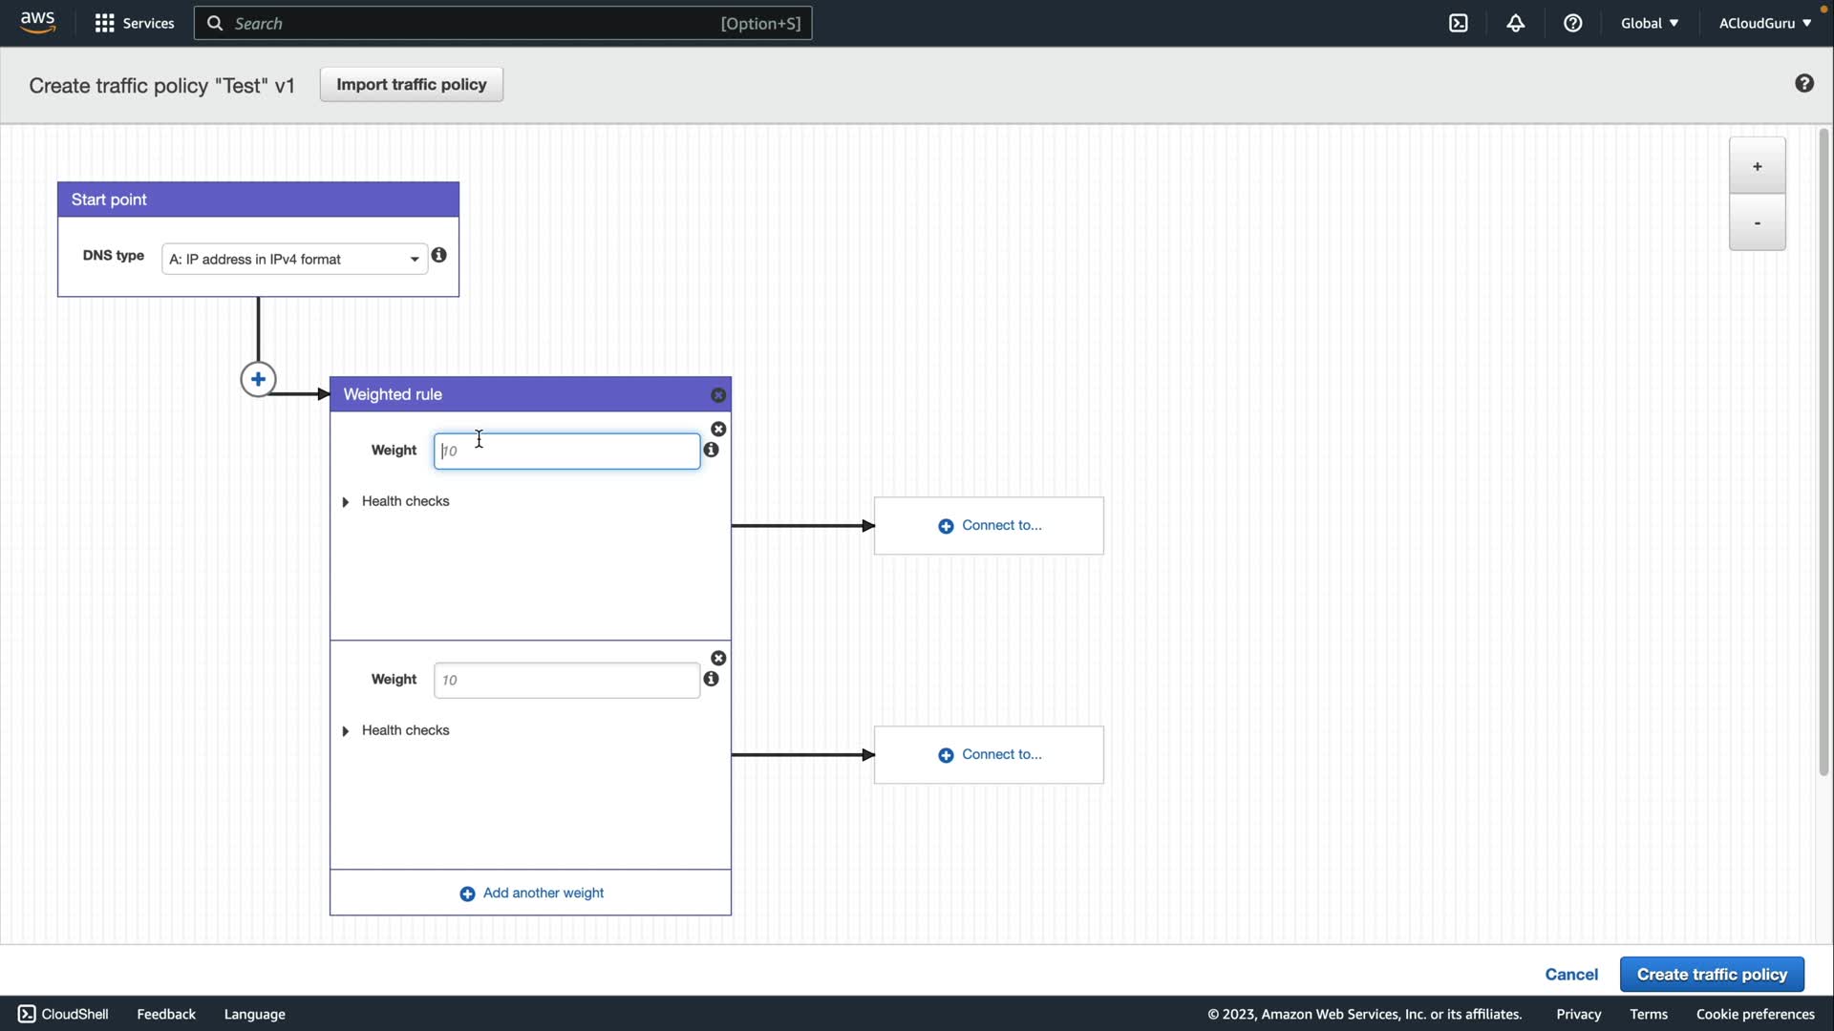Remove the Weighted rule box
Screen dimensions: 1834x1031
tap(718, 395)
